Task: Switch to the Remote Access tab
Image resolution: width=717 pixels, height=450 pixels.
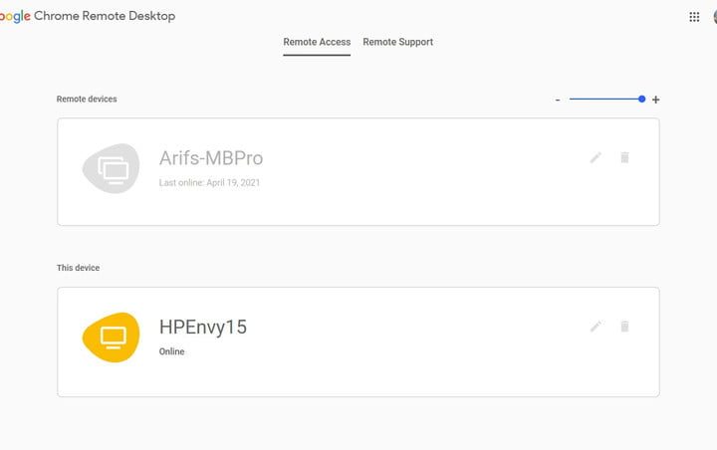Action: [317, 42]
